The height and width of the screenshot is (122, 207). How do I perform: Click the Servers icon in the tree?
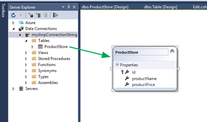click(x=21, y=89)
